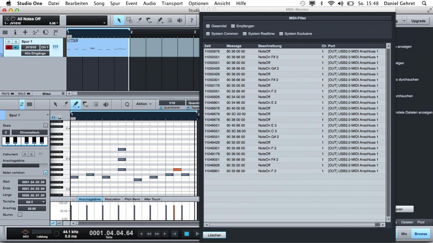433x243 pixels.
Task: Select the Mute tool in arrangement toolbar
Action: [x=170, y=20]
